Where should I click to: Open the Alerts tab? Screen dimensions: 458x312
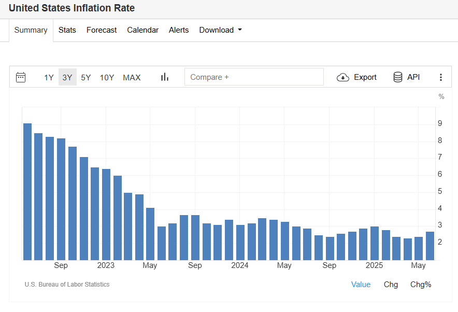point(179,30)
